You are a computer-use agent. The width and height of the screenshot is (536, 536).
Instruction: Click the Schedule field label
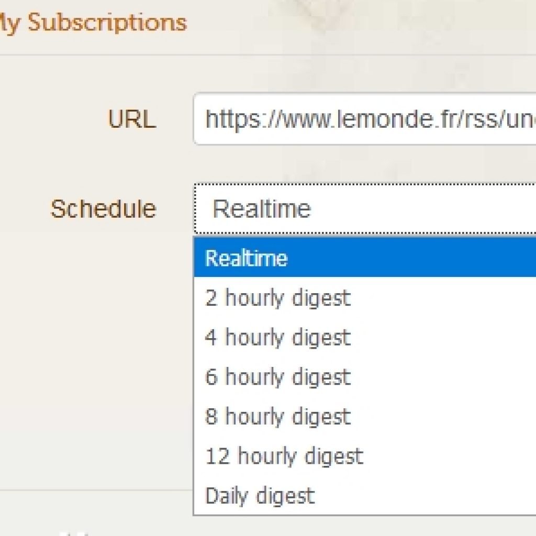103,209
